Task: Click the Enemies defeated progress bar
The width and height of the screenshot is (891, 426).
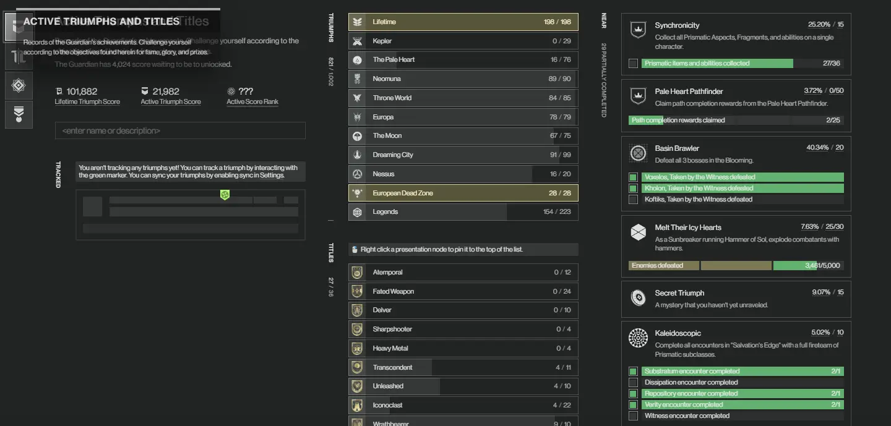Action: coord(736,266)
